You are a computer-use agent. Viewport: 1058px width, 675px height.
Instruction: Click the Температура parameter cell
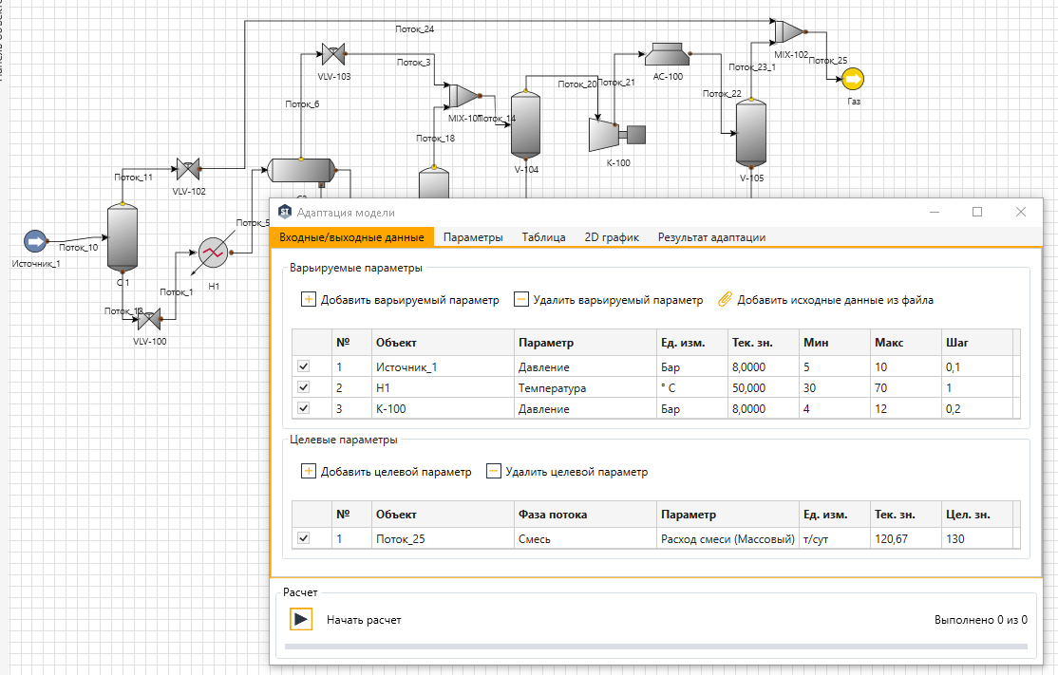pos(584,387)
